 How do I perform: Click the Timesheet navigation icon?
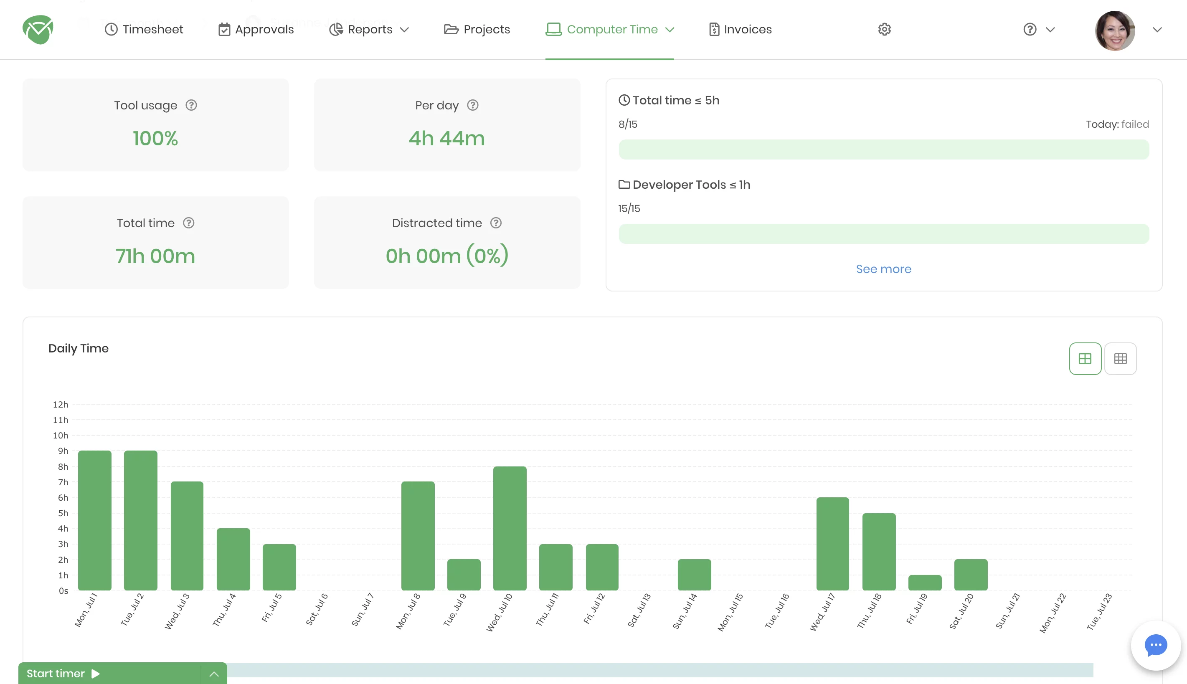pyautogui.click(x=111, y=29)
